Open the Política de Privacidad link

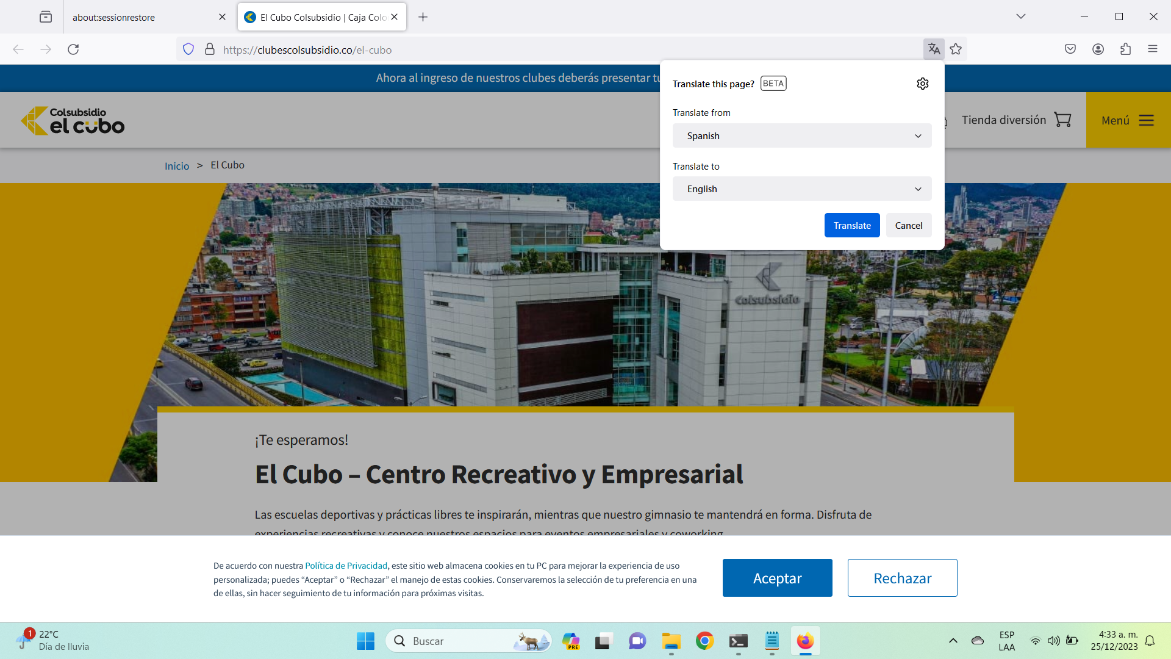click(x=346, y=566)
